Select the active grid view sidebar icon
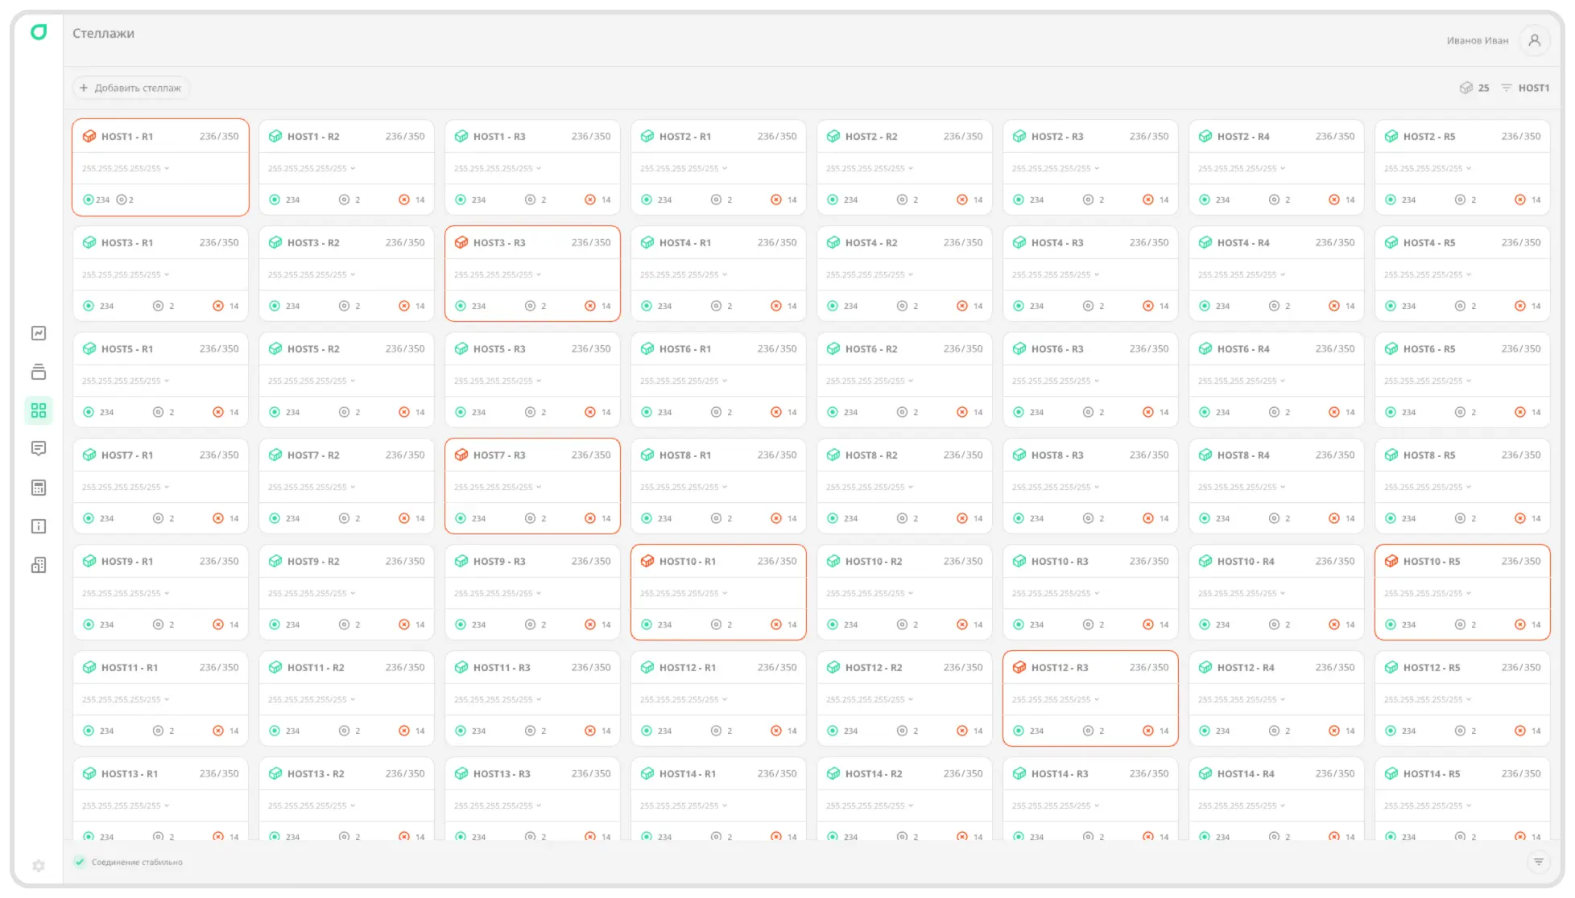Viewport: 1575px width, 898px height. tap(39, 410)
